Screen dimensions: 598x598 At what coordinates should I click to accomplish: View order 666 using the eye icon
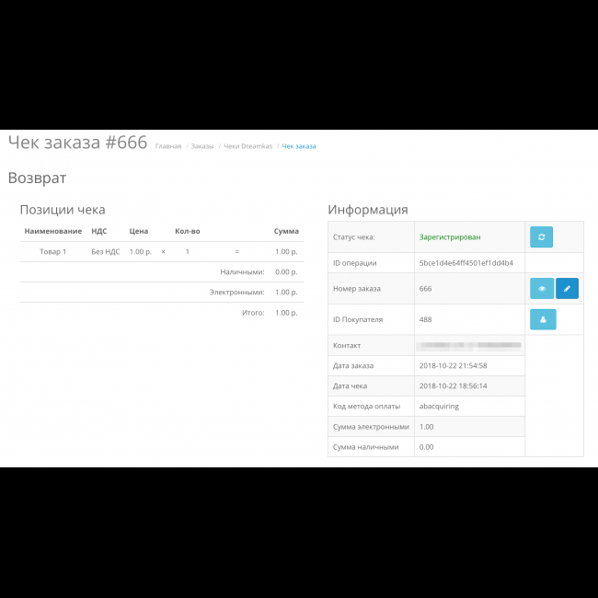(541, 289)
